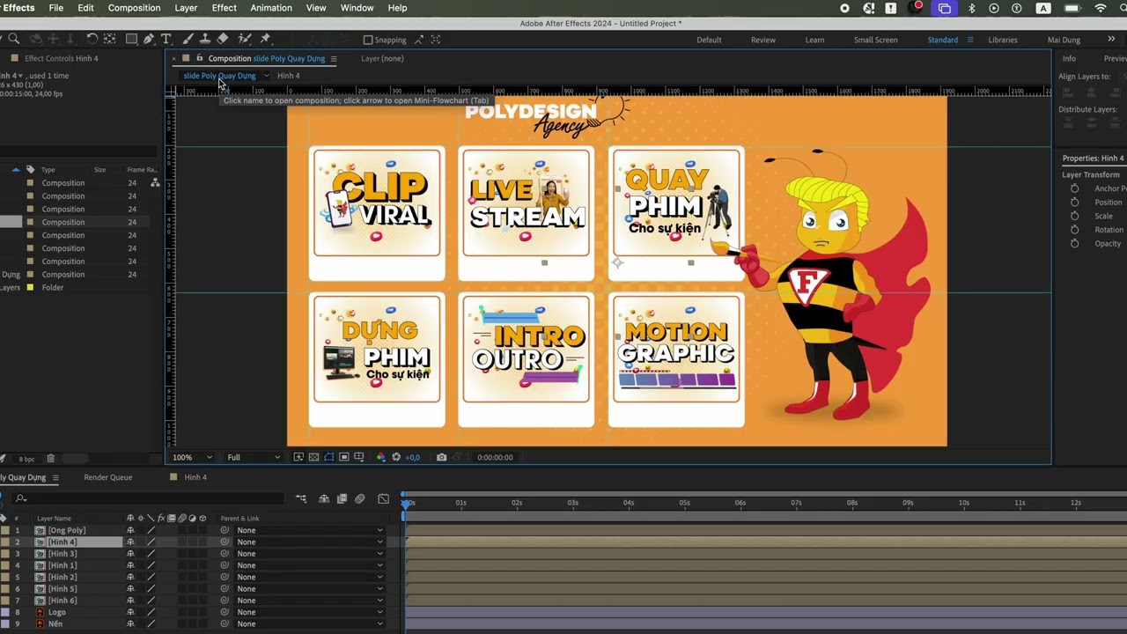Click the 0:00:00:00 timecode in viewer

(x=495, y=457)
